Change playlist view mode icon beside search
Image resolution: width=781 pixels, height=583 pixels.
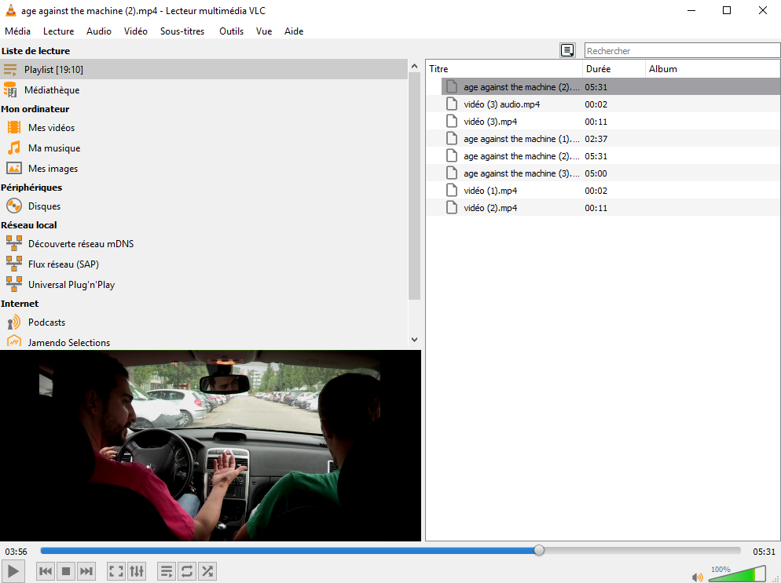point(567,50)
